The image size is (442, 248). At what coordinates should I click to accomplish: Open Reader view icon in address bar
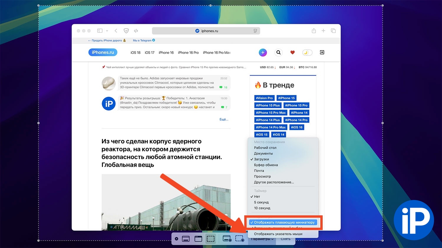click(255, 31)
